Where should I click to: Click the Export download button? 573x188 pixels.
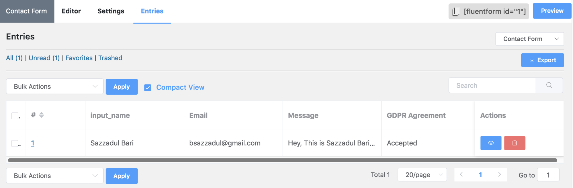click(542, 60)
